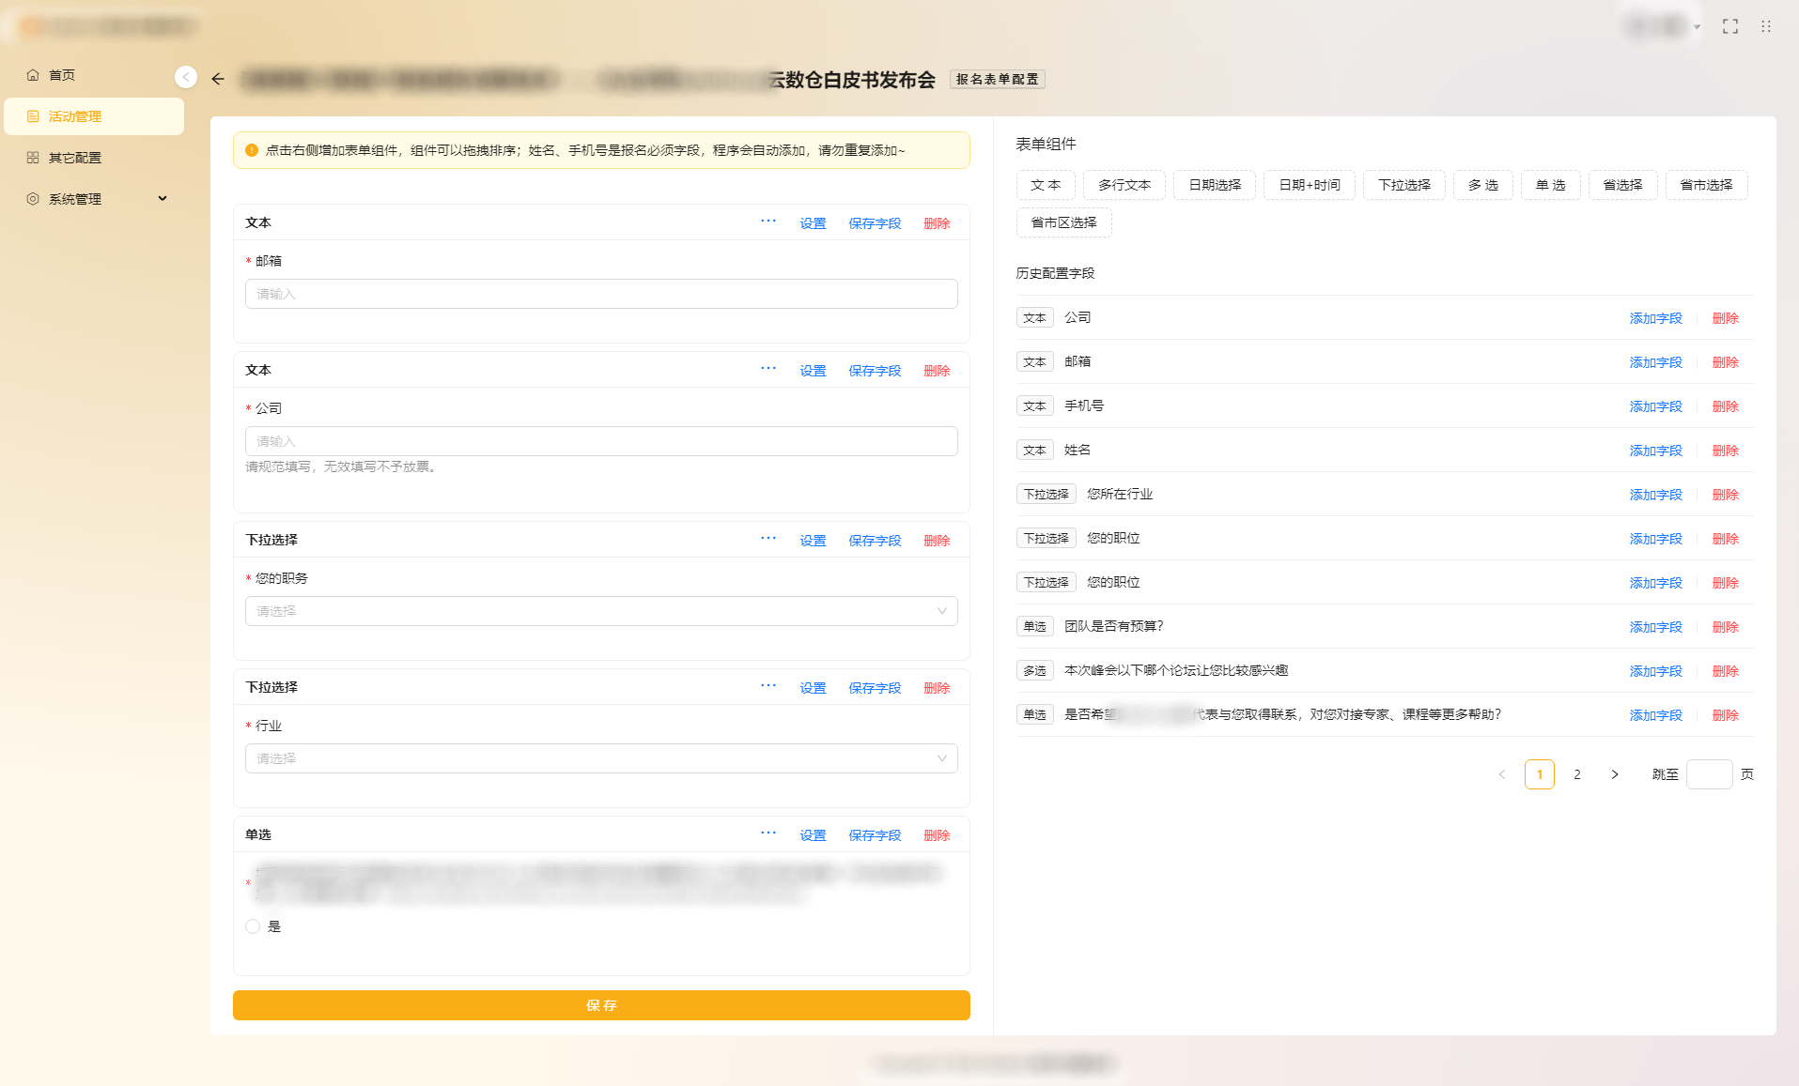Click 删除 on the 邮箱 field card
The height and width of the screenshot is (1086, 1799).
(x=937, y=223)
